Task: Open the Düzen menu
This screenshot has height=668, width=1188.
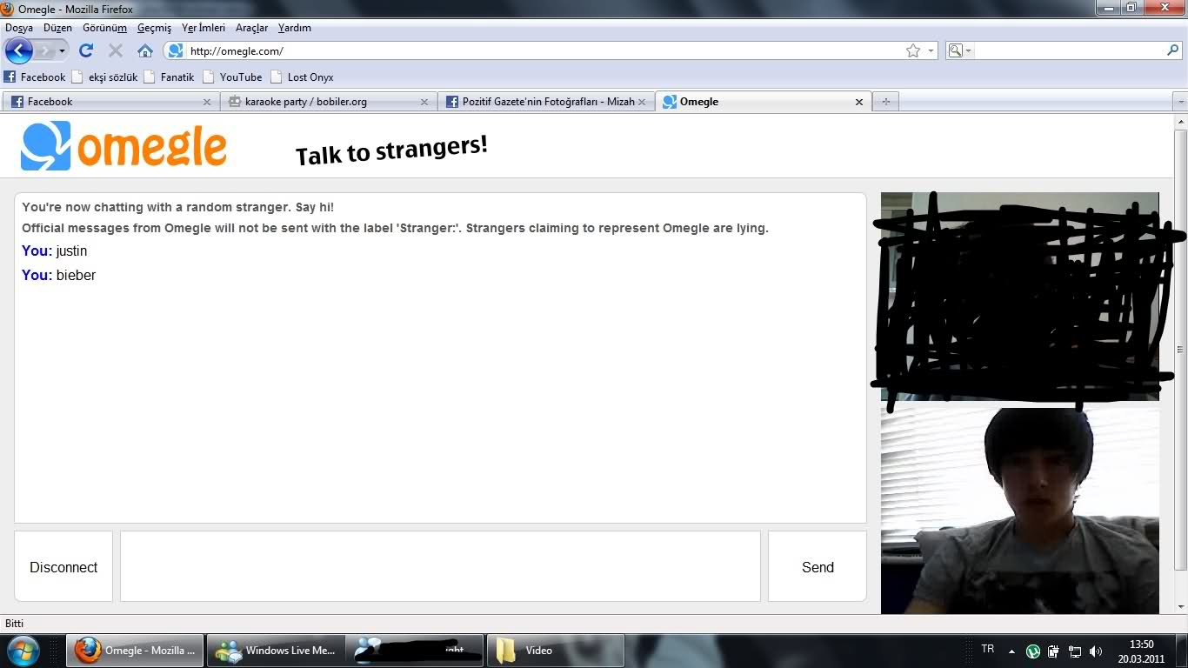Action: click(58, 28)
